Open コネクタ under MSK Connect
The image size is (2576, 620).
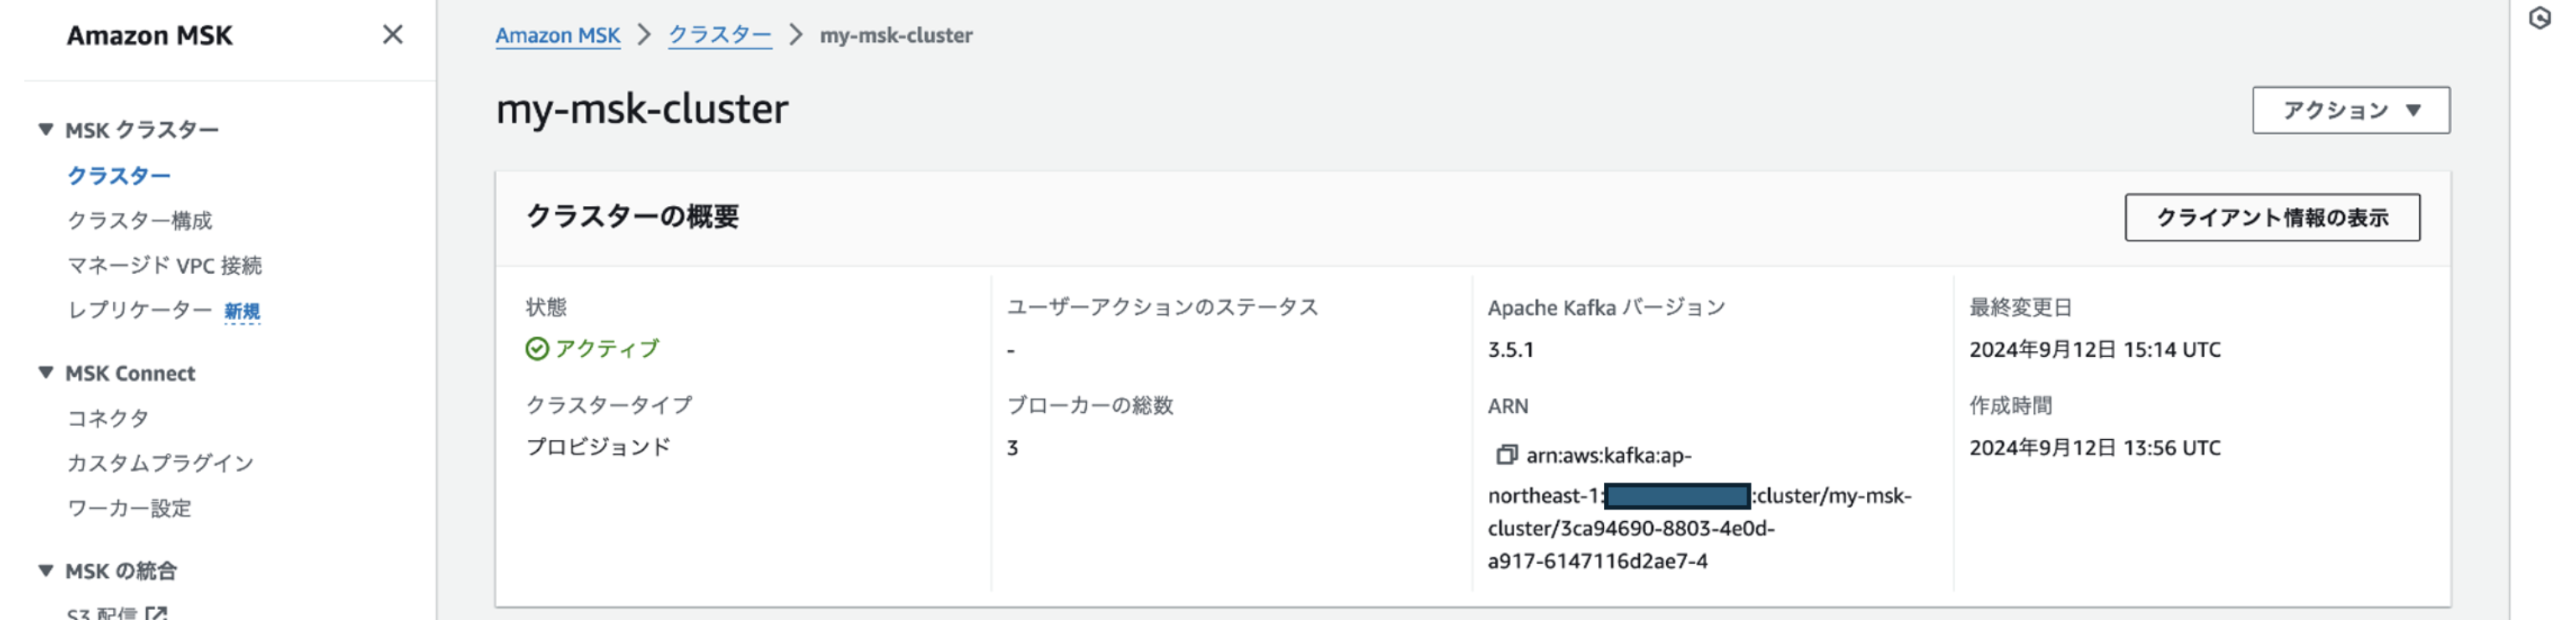click(108, 418)
